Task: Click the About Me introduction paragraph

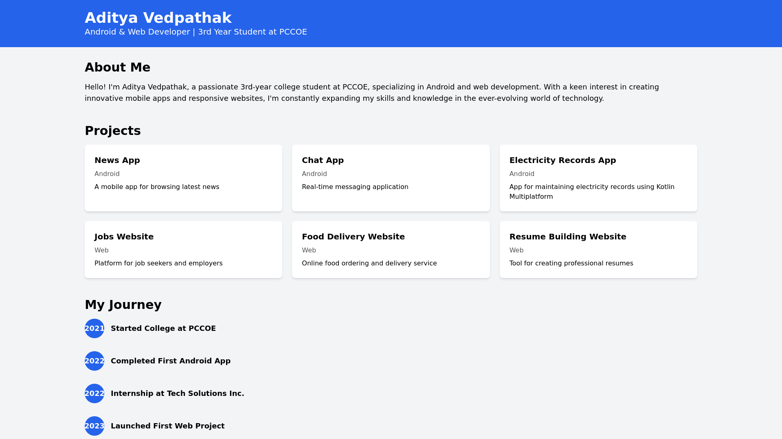Action: [x=372, y=93]
